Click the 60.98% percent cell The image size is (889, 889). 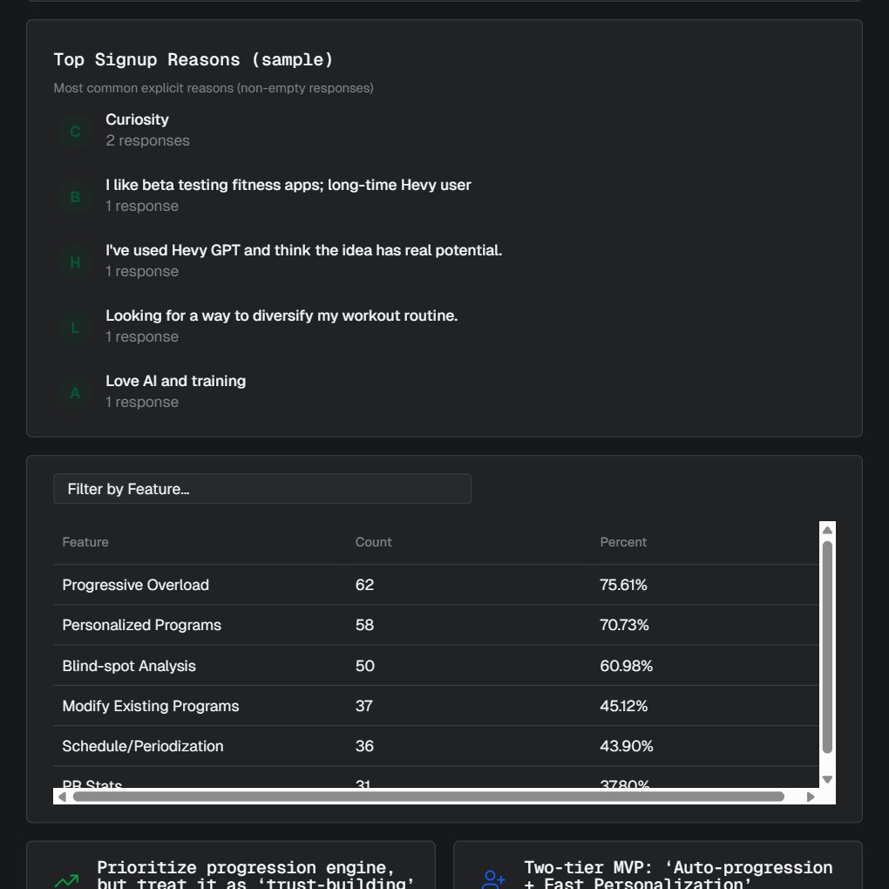click(627, 666)
